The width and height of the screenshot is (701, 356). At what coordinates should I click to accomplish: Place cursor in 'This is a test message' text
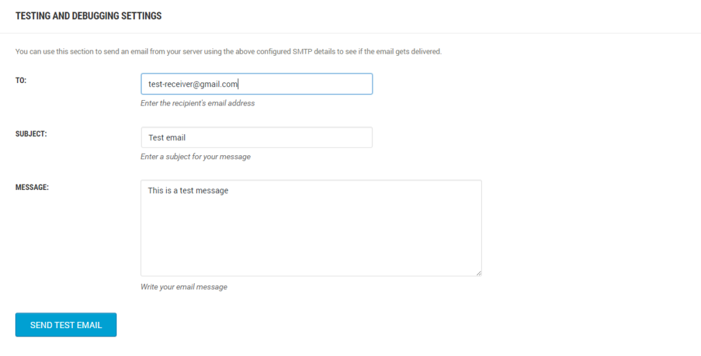[x=189, y=191]
